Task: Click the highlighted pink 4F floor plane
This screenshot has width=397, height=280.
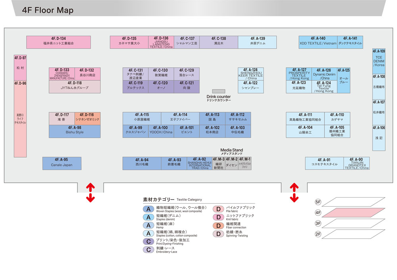Action: pyautogui.click(x=353, y=213)
